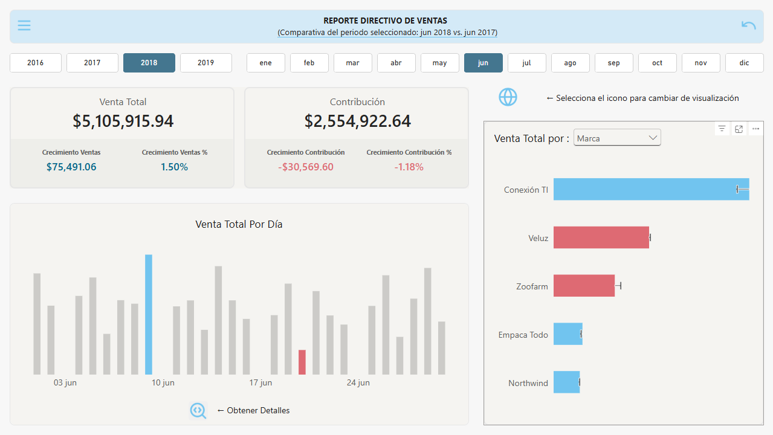
Task: Click the Empaca Todo bar
Action: click(568, 334)
